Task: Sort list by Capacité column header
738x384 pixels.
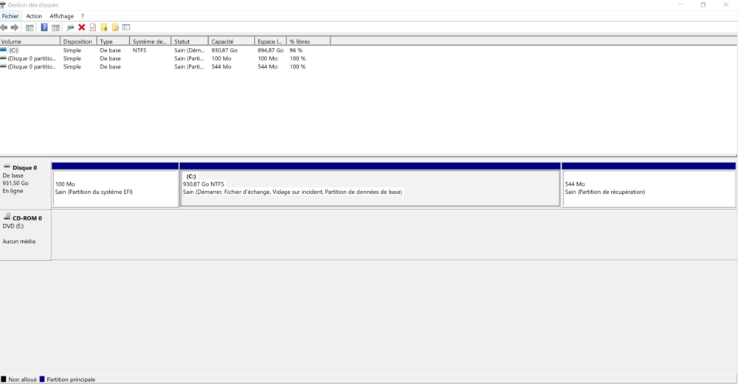Action: (231, 42)
